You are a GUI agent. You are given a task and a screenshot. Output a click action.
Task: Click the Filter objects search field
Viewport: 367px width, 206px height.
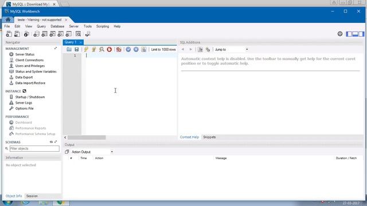click(x=34, y=149)
